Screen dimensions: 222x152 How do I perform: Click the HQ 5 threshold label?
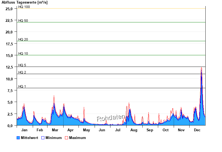(22, 65)
